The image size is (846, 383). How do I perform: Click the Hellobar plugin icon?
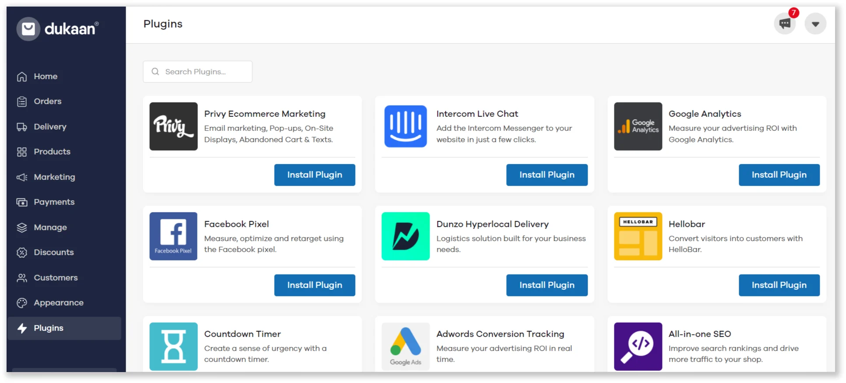(638, 236)
